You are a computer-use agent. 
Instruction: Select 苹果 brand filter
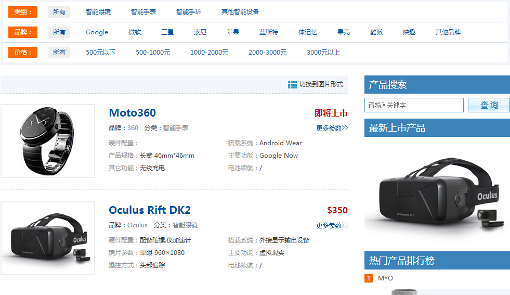pos(233,32)
